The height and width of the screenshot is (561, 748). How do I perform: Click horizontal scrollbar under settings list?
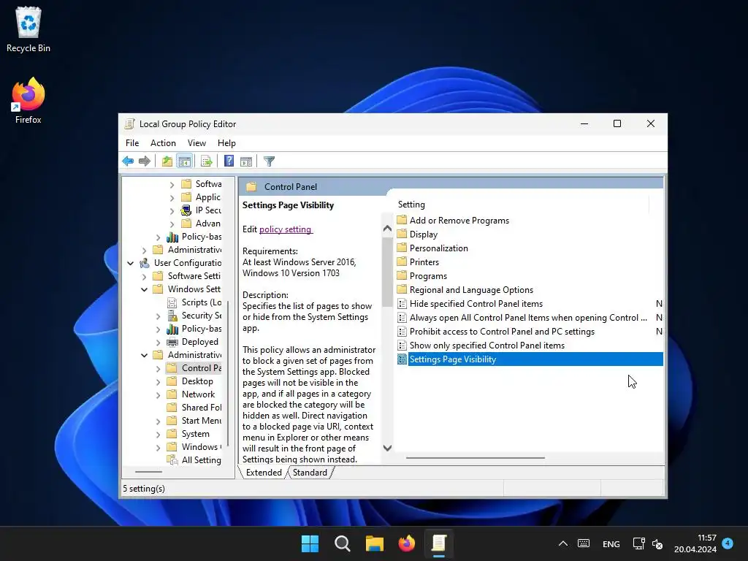[475, 458]
